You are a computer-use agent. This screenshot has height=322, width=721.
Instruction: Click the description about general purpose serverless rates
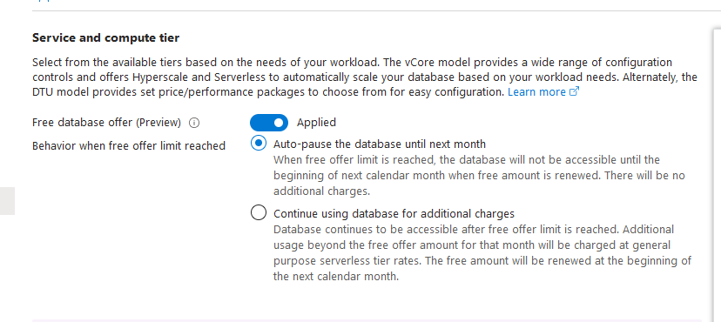pos(482,252)
